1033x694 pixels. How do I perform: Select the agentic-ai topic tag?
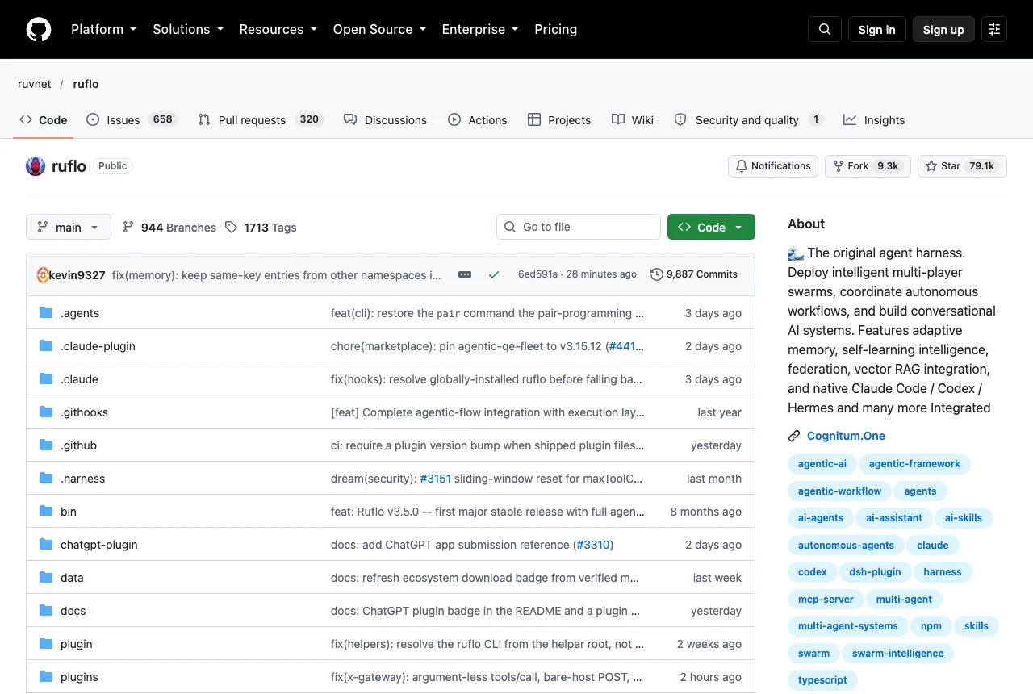(x=822, y=464)
